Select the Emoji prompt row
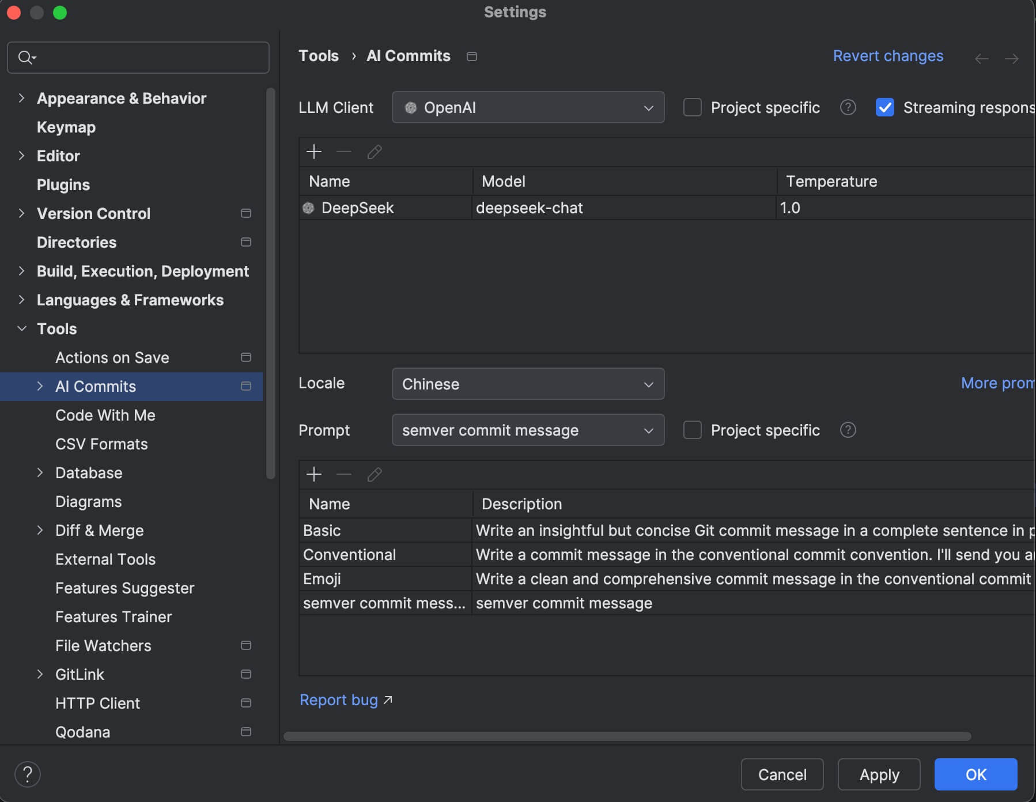 pos(667,579)
